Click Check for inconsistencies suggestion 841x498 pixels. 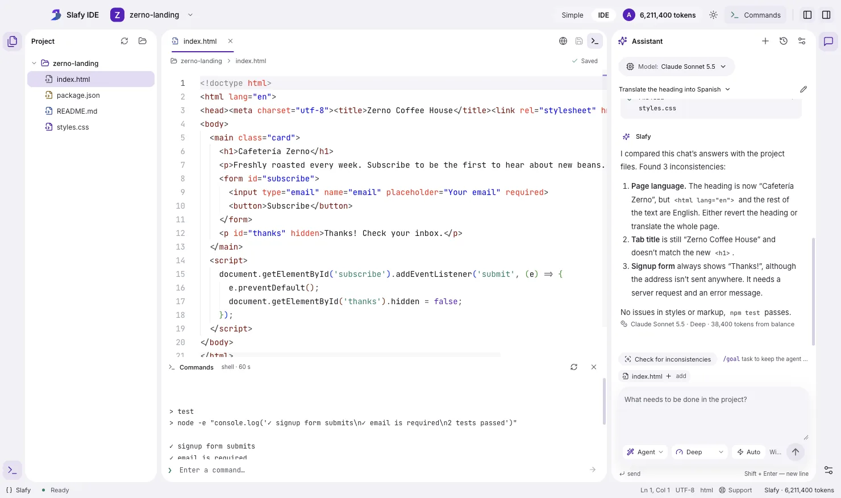668,359
